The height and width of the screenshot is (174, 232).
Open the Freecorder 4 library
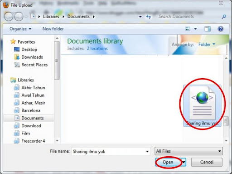coord(33,141)
